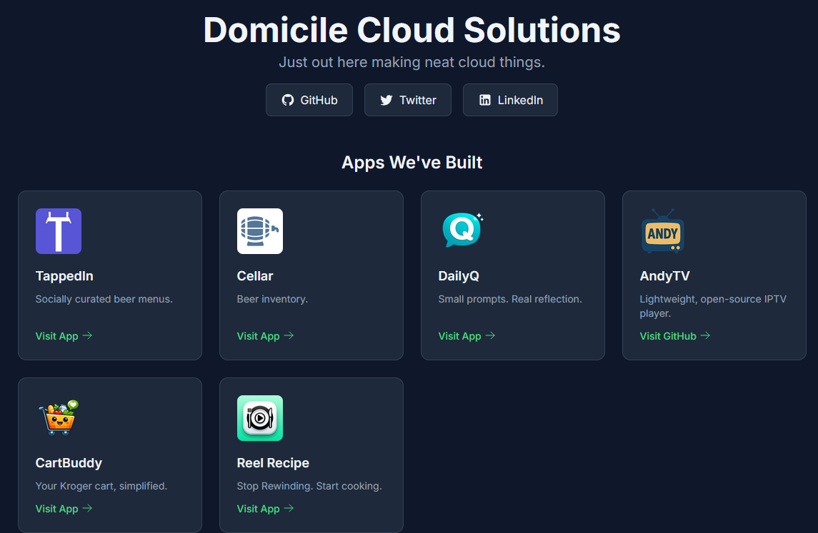Follow the DailyQ Visit App link

467,336
